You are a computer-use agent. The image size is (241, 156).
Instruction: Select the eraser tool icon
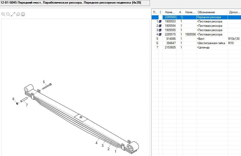[x=18, y=14]
